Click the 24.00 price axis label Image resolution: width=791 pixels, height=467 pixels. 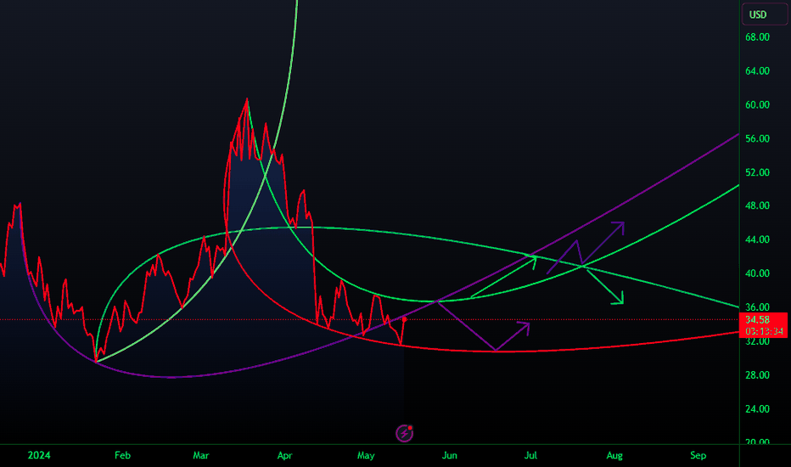click(x=757, y=409)
